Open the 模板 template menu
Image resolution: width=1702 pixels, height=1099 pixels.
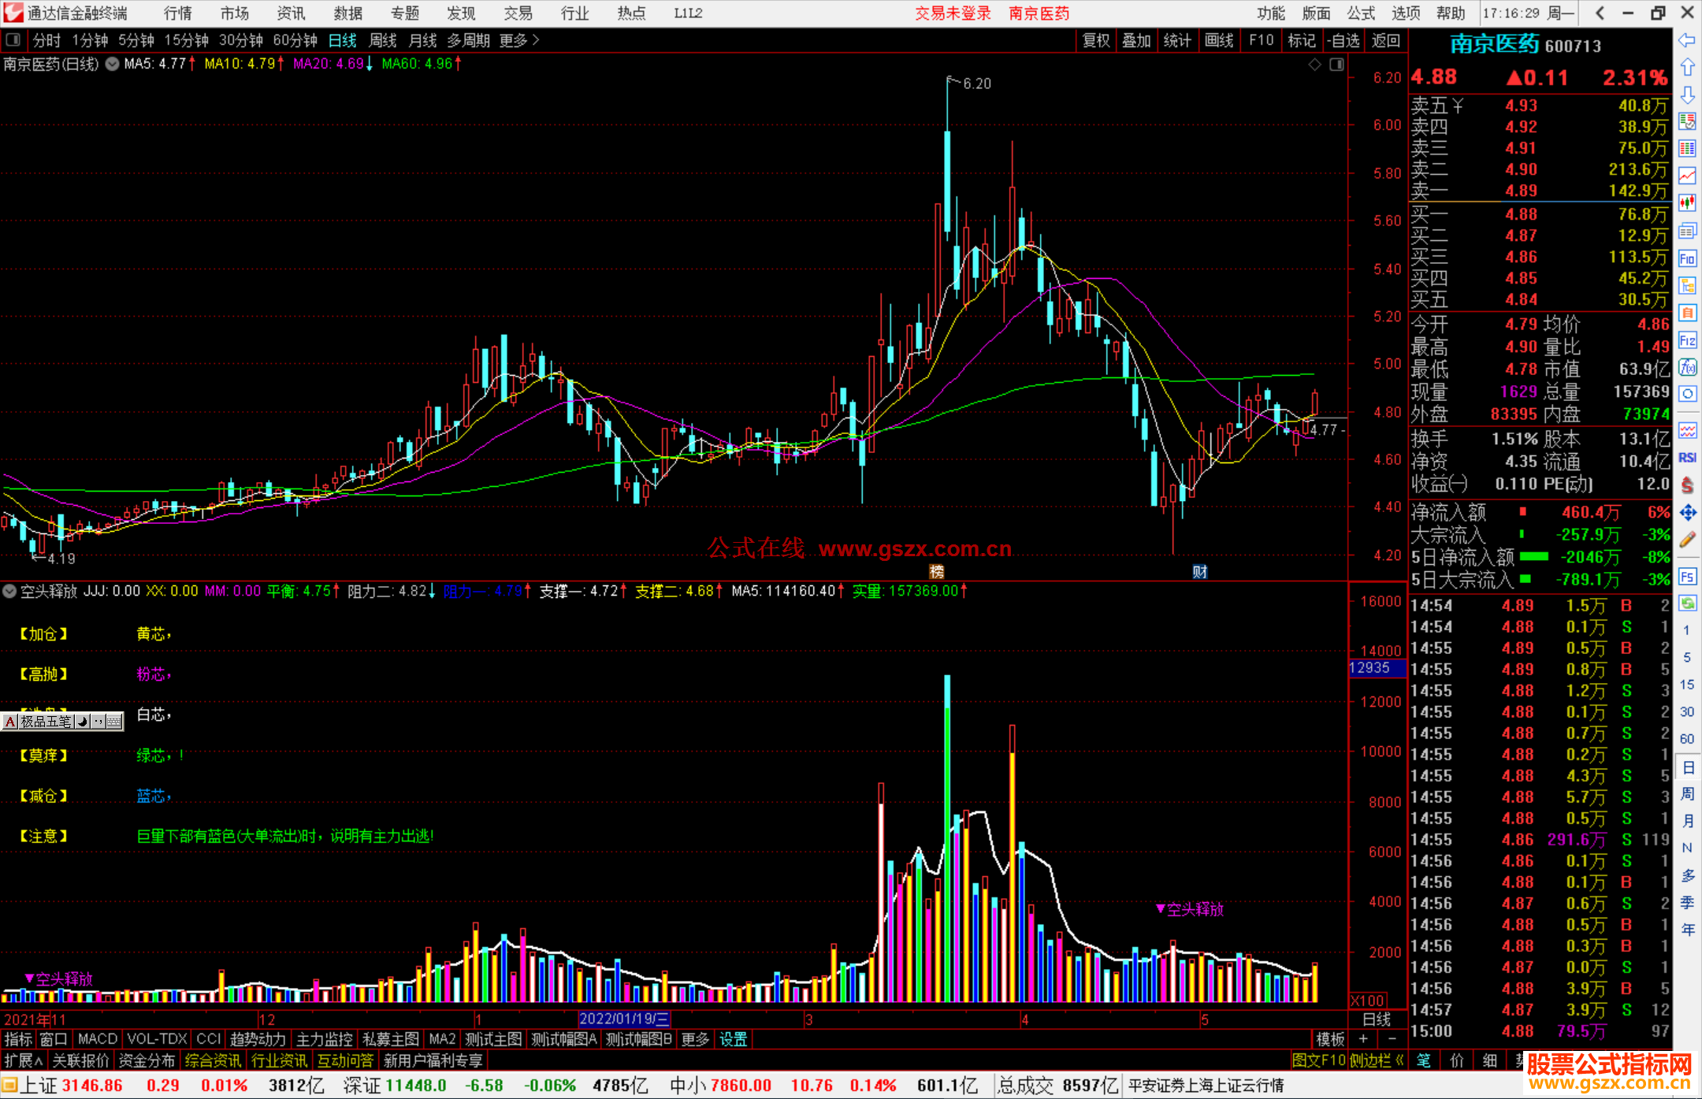(1331, 1040)
